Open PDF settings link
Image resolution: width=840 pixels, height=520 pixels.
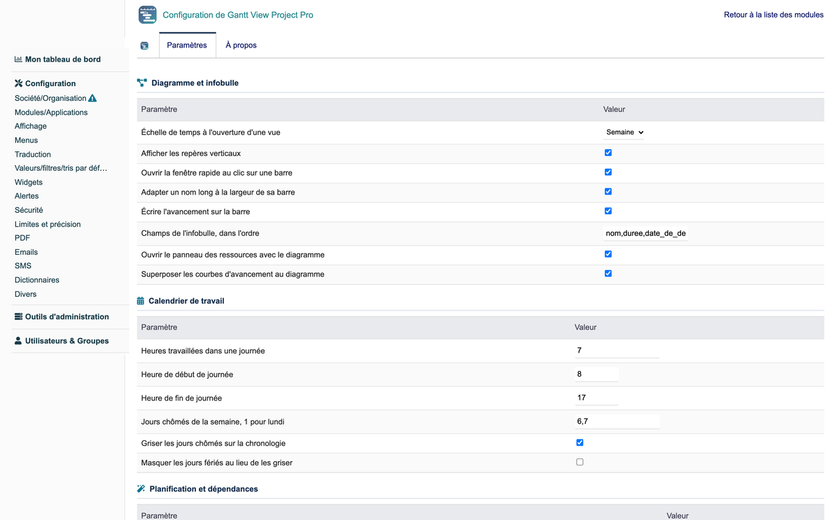(22, 238)
